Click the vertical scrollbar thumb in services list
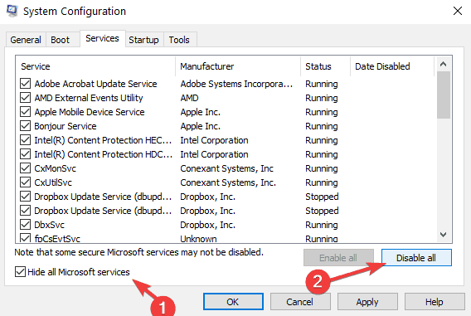The height and width of the screenshot is (316, 471). pos(444,95)
